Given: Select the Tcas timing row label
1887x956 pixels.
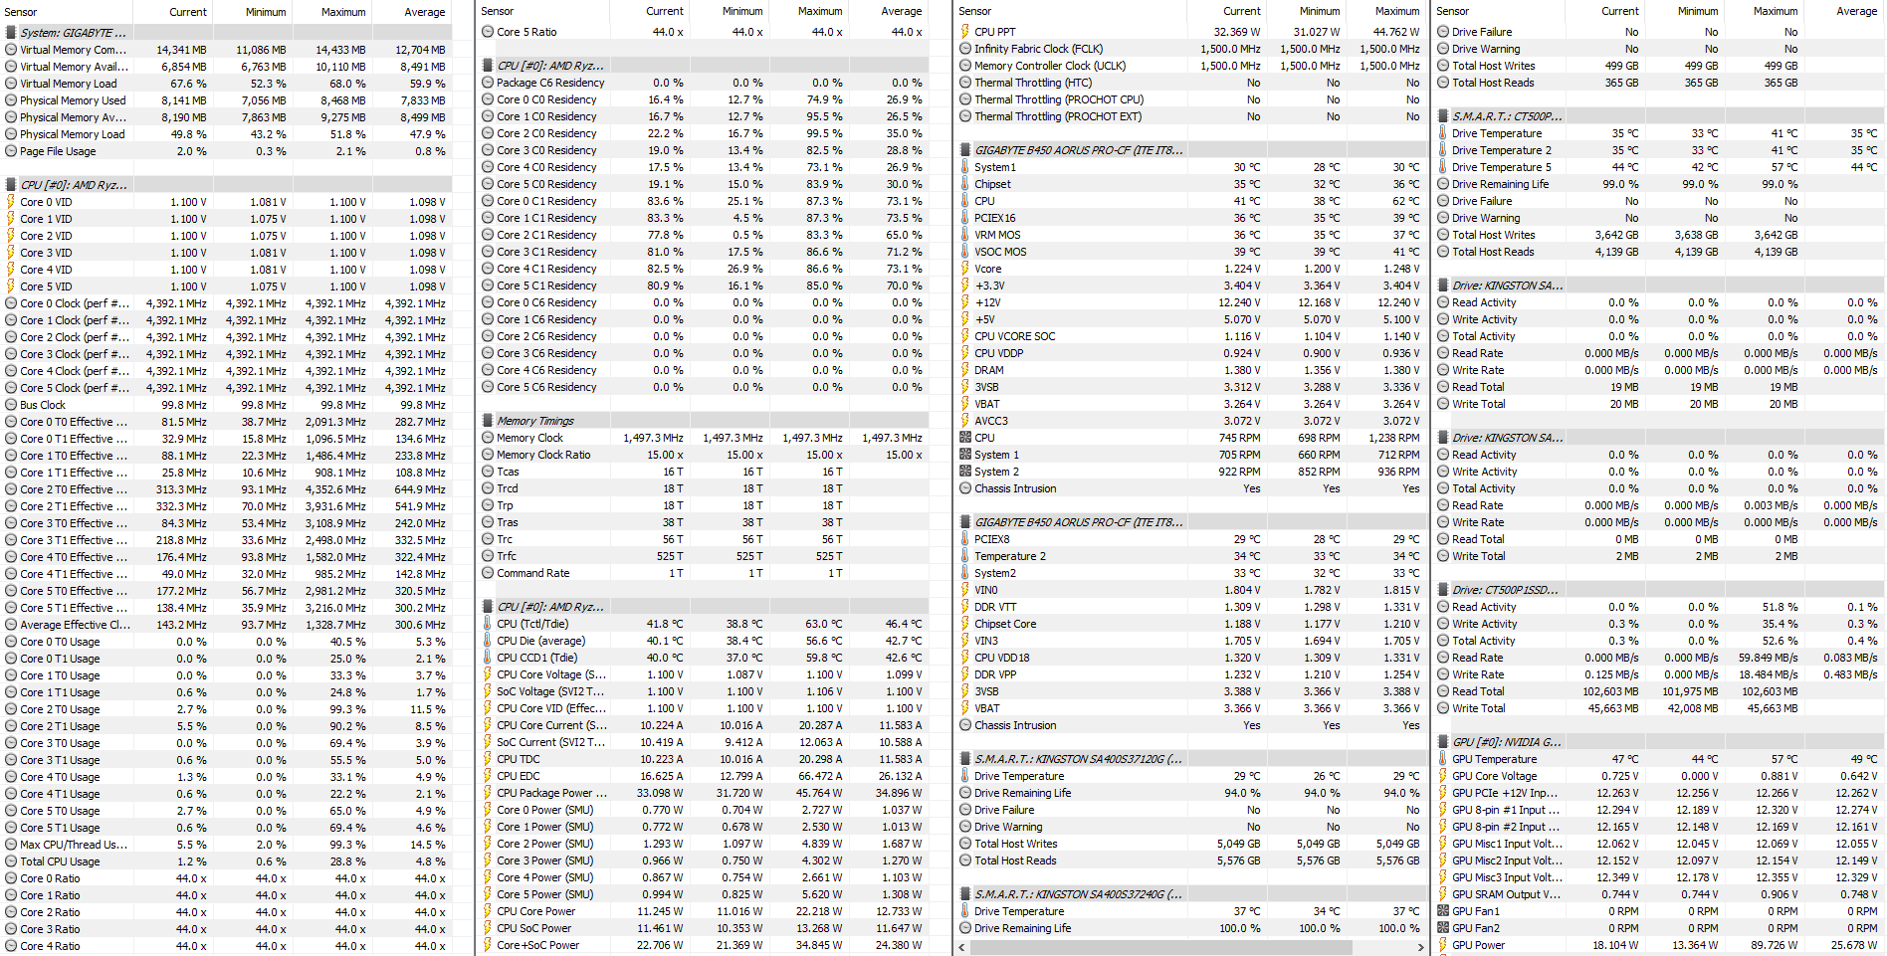Looking at the screenshot, I should [508, 472].
